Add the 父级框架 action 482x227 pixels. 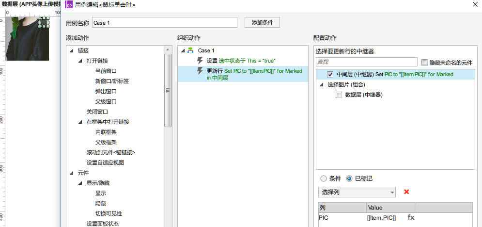pyautogui.click(x=106, y=143)
